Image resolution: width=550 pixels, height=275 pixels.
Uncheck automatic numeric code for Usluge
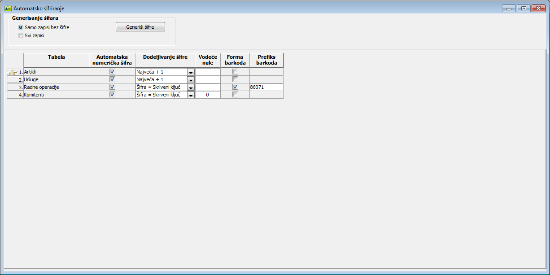click(112, 79)
